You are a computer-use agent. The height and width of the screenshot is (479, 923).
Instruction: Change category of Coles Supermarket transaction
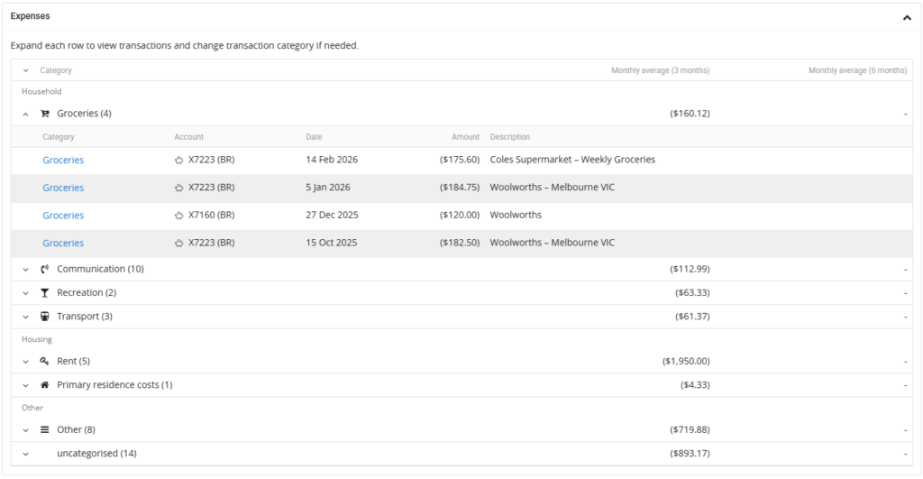point(63,161)
